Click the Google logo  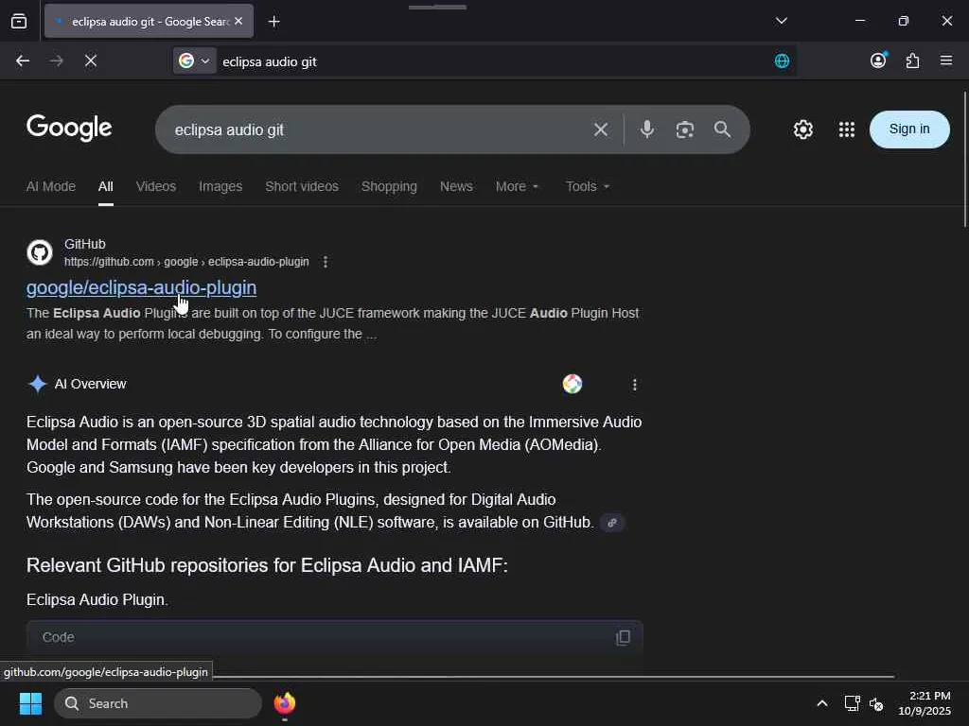[69, 128]
